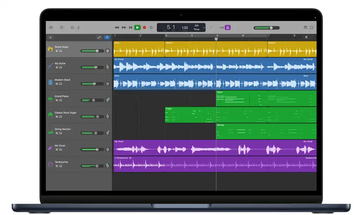This screenshot has width=356, height=215.
Task: Click bar 3 in the ruler
Action: [166, 36]
